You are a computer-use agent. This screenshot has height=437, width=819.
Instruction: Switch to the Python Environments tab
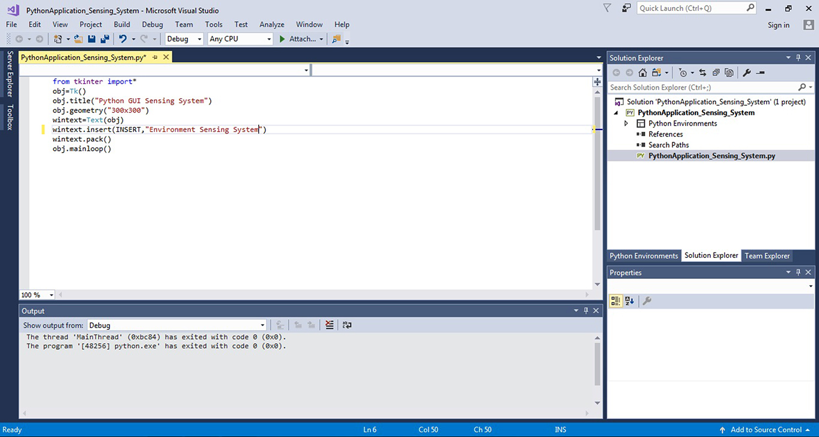[644, 256]
